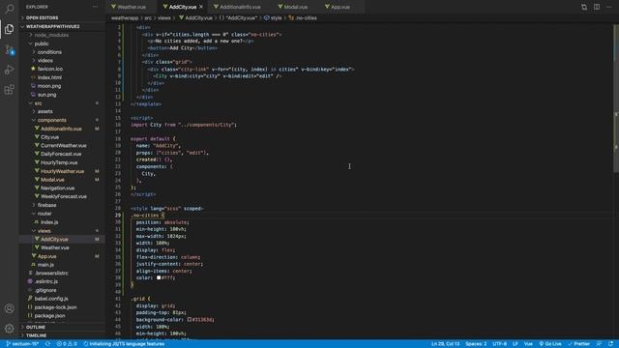The width and height of the screenshot is (619, 348).
Task: Open package.json in the explorer
Action: [x=49, y=316]
